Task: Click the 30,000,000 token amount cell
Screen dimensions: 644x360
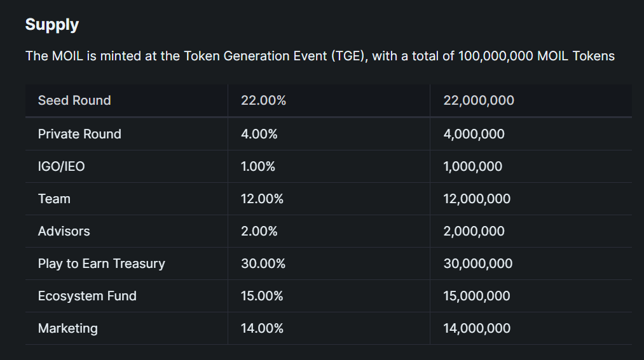Action: 477,263
